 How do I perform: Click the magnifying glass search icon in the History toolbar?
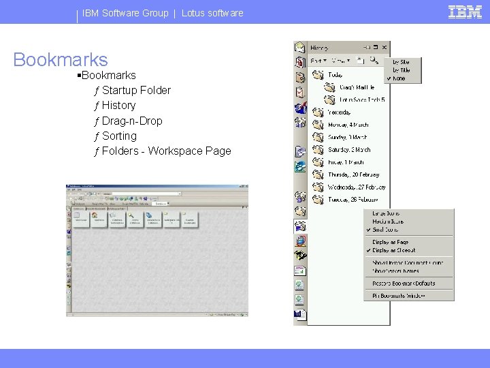point(374,60)
